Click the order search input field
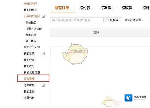This screenshot has height=108, width=150. pos(77,20)
